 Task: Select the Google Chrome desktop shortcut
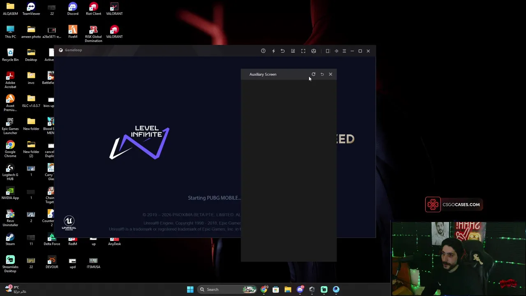[x=10, y=149]
